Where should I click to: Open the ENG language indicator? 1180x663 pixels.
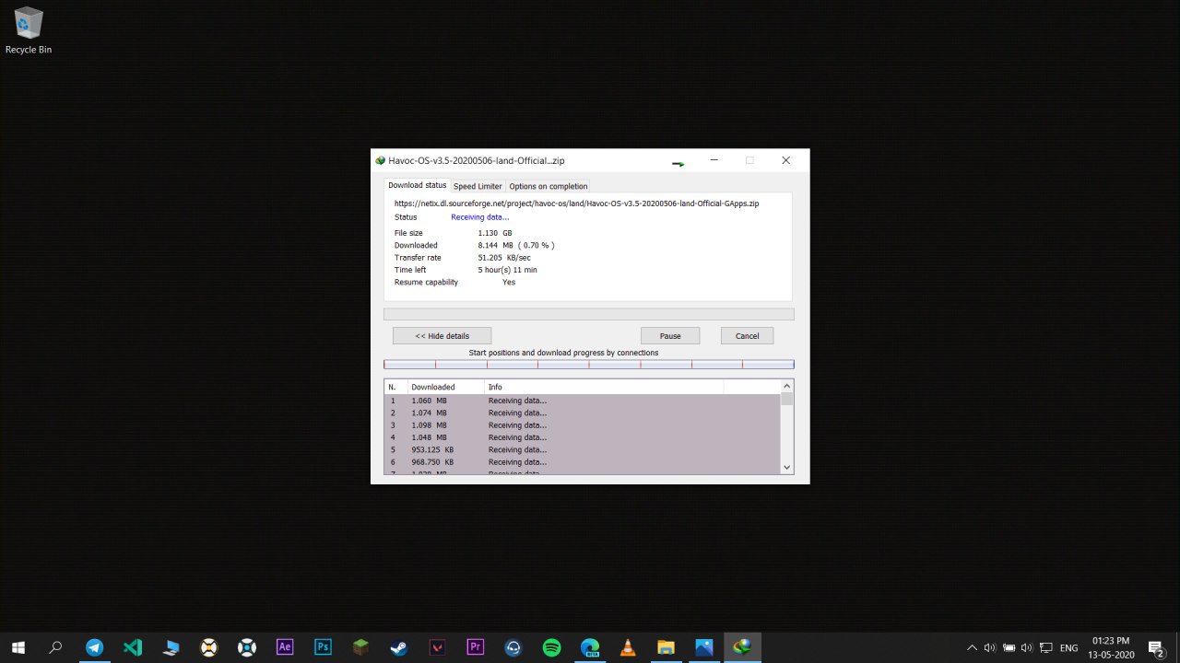point(1068,648)
